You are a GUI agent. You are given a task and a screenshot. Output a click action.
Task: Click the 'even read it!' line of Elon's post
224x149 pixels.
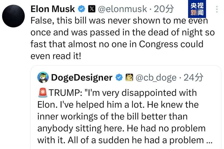[55, 56]
